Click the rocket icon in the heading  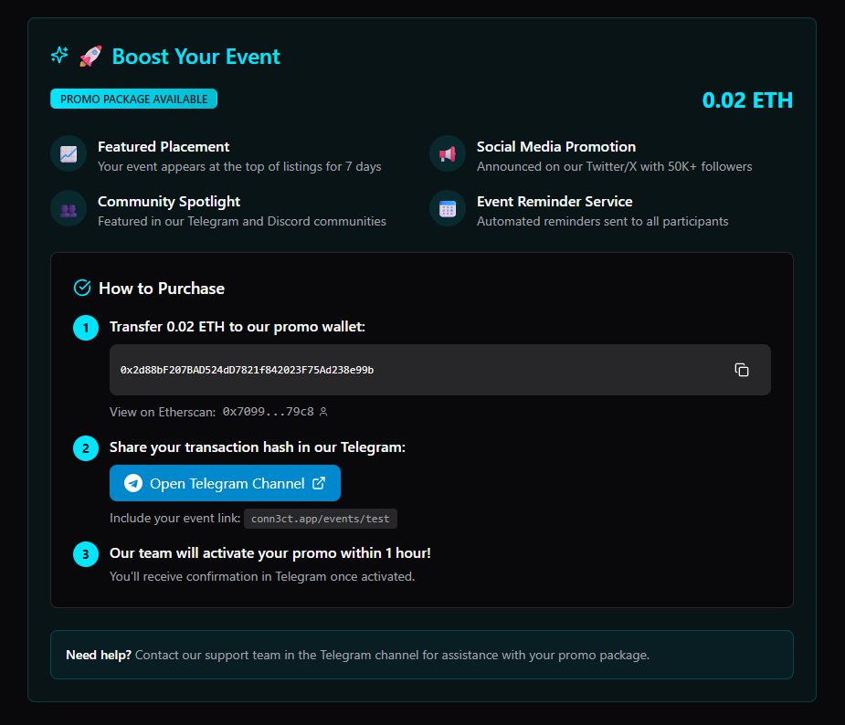(90, 56)
